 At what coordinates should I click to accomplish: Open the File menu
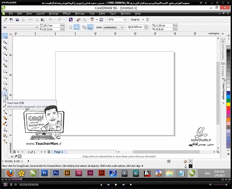point(11,13)
